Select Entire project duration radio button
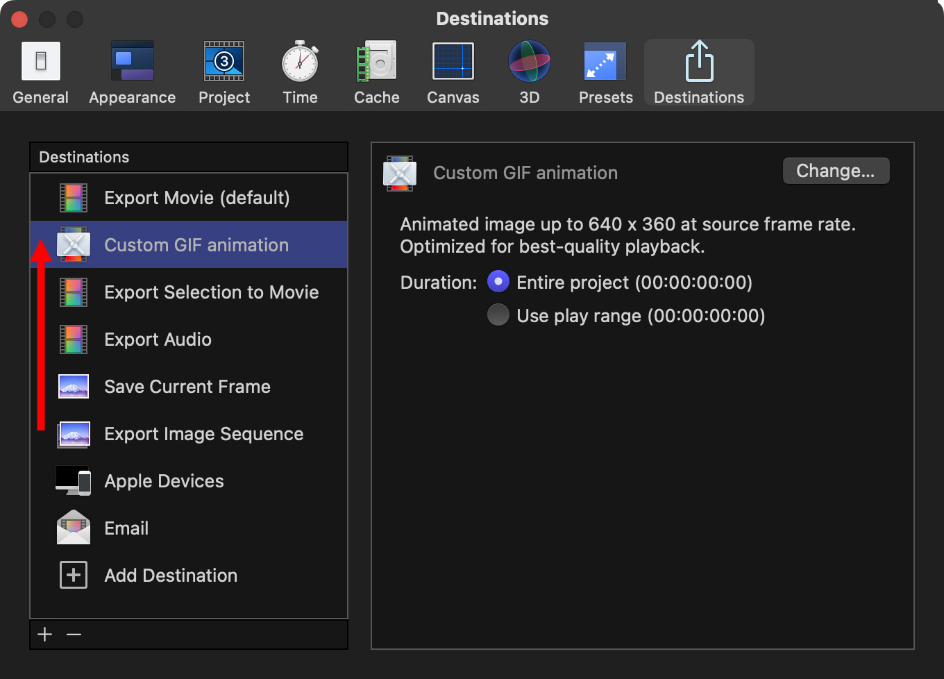This screenshot has height=679, width=944. (x=498, y=282)
